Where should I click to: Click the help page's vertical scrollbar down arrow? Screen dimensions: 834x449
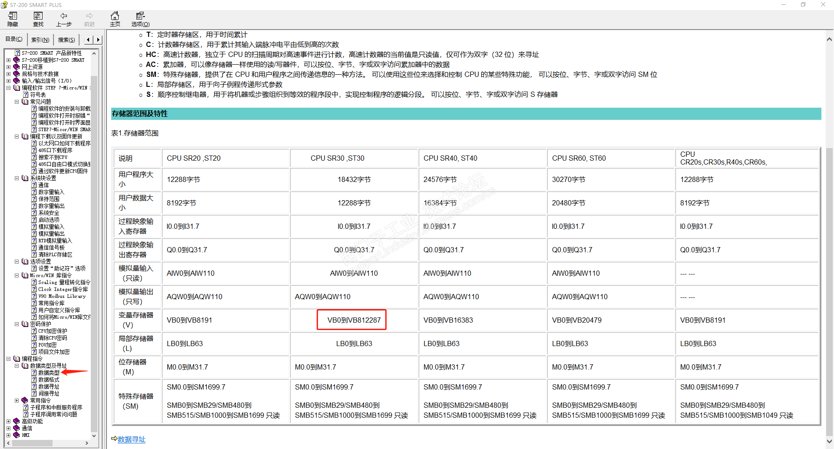point(829,442)
